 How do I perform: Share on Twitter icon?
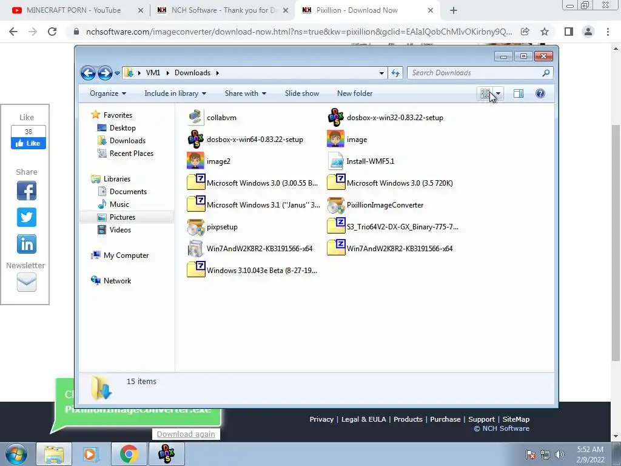pos(27,217)
